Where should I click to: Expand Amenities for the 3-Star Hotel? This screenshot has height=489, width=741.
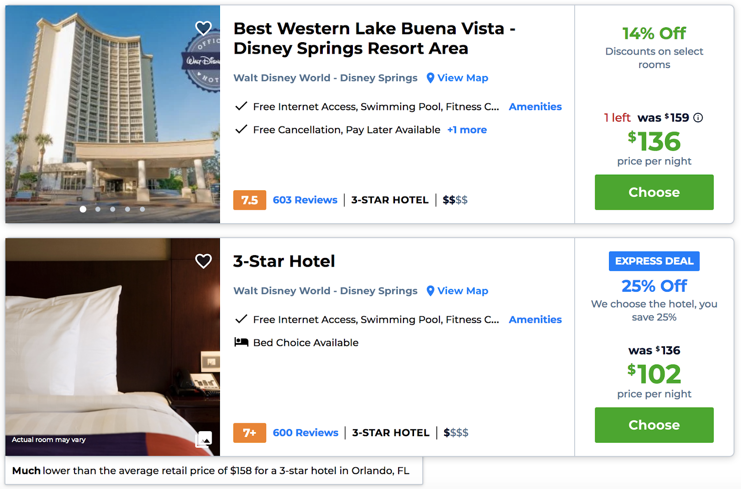(x=535, y=320)
